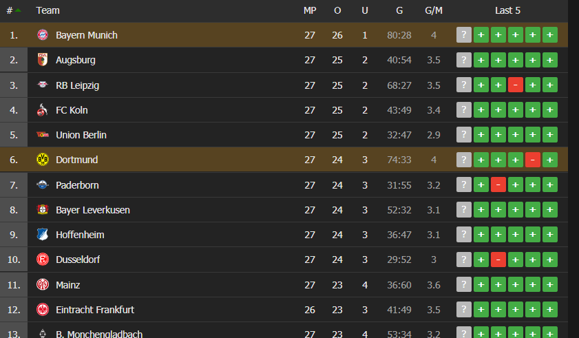Open the Bayer Leverkusen team link
The width and height of the screenshot is (579, 338).
click(93, 210)
